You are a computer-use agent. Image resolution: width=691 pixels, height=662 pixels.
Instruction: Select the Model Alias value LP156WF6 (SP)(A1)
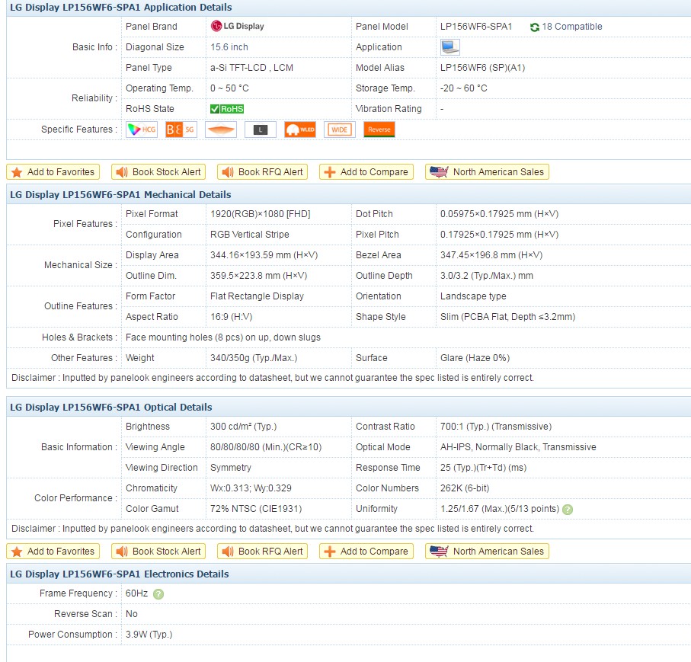(x=482, y=68)
